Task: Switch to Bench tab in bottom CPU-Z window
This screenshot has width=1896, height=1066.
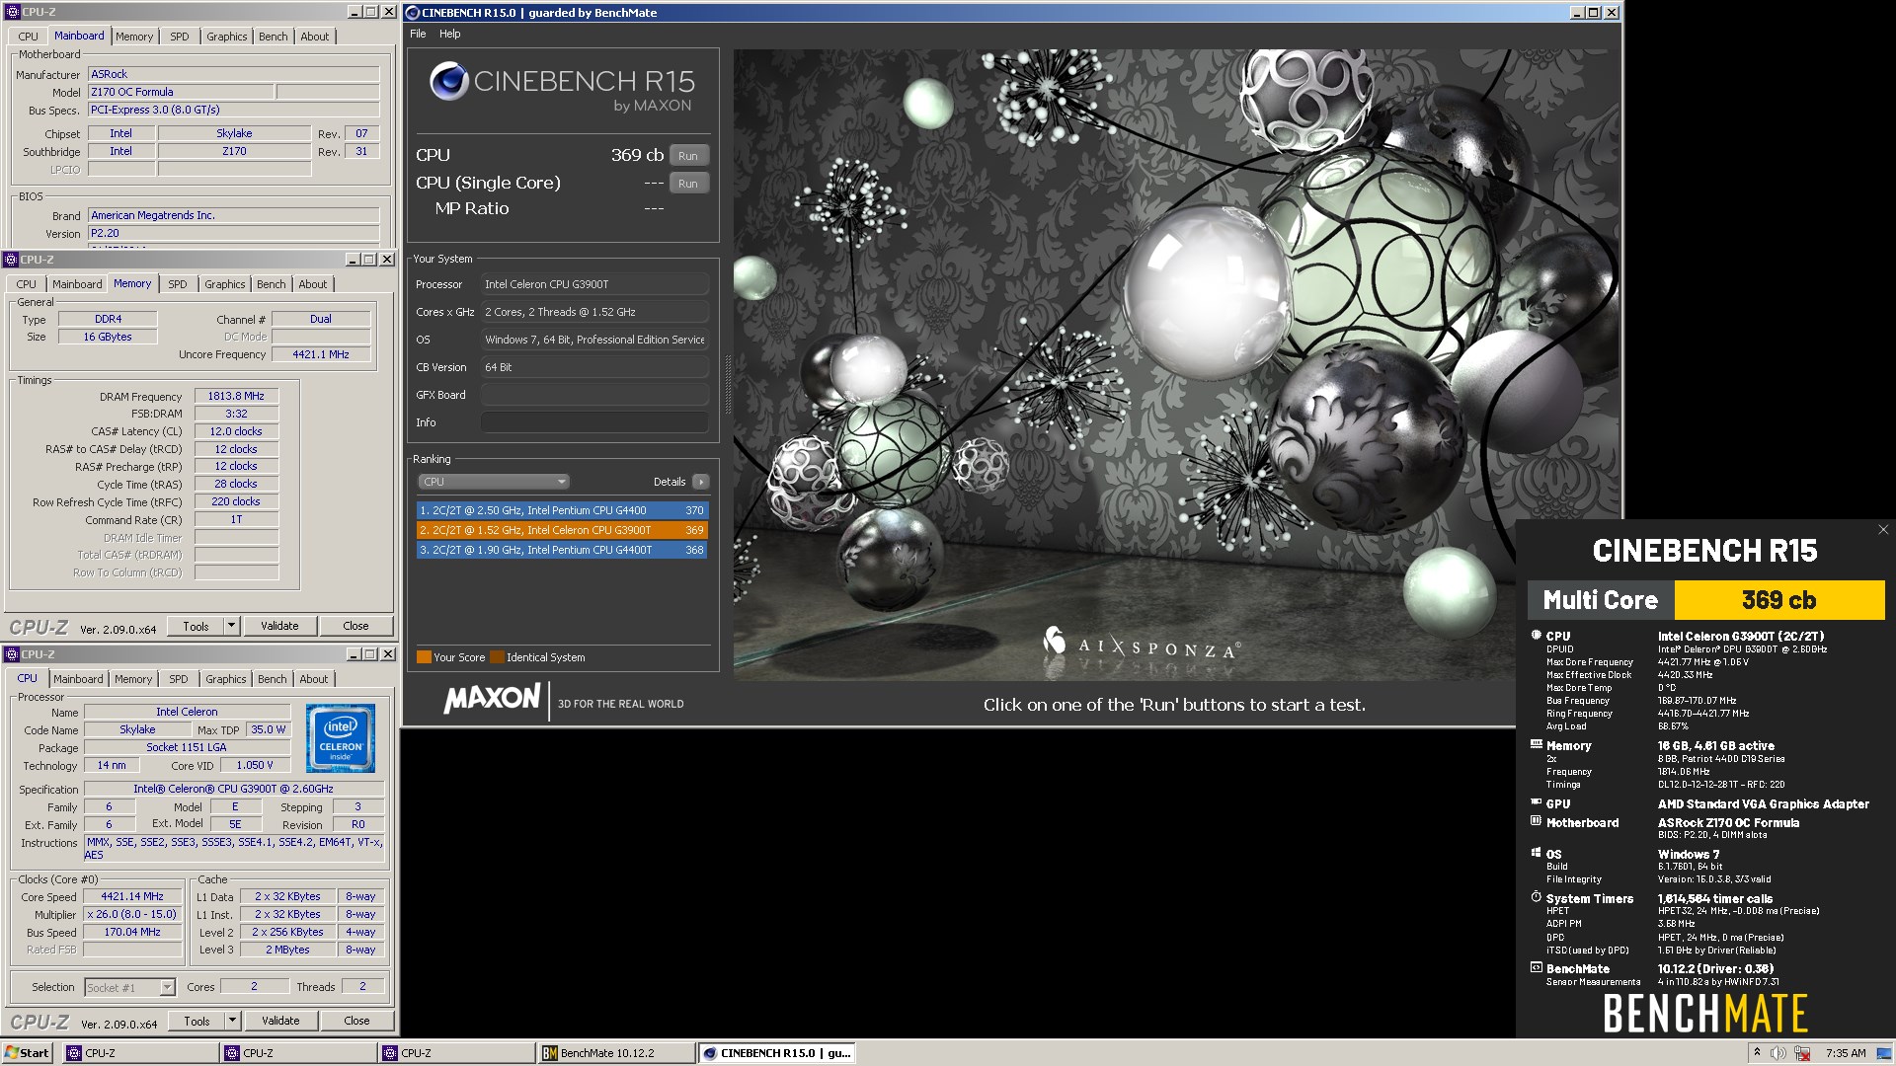Action: (272, 679)
